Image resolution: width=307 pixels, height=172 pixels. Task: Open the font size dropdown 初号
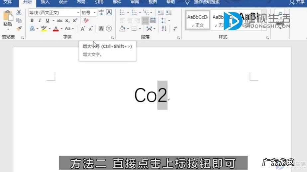point(95,13)
